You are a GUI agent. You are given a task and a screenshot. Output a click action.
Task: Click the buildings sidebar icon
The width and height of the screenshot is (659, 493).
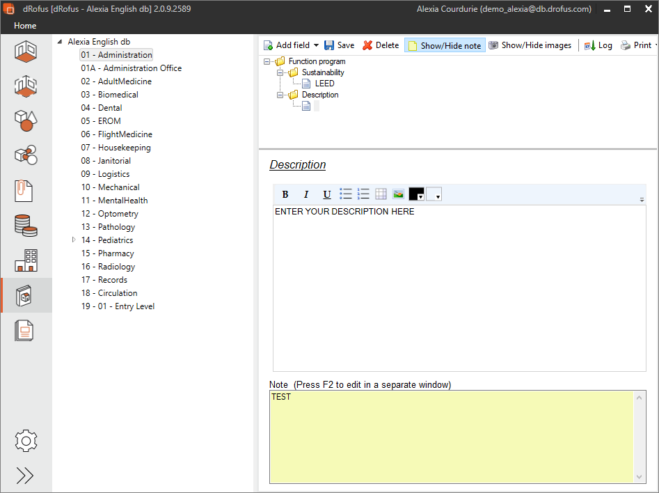26,260
